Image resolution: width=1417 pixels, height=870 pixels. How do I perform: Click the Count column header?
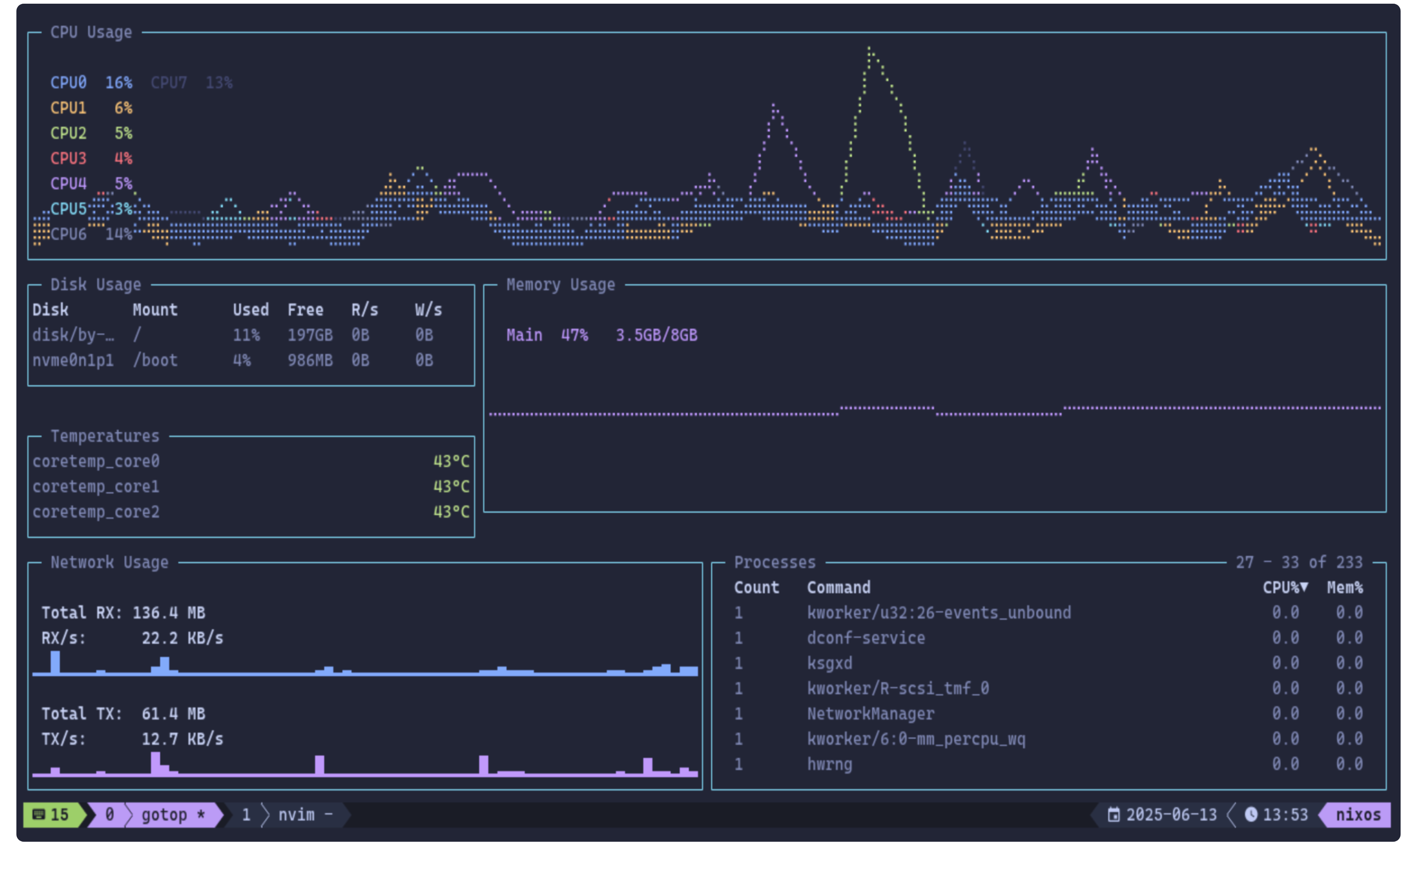756,587
